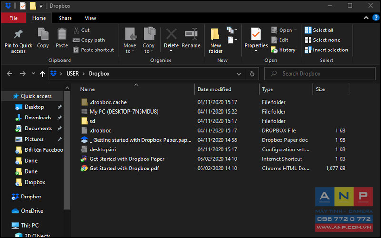Screen dimensions: 381x238
Task: Click the Rename ribbon icon
Action: pyautogui.click(x=191, y=34)
